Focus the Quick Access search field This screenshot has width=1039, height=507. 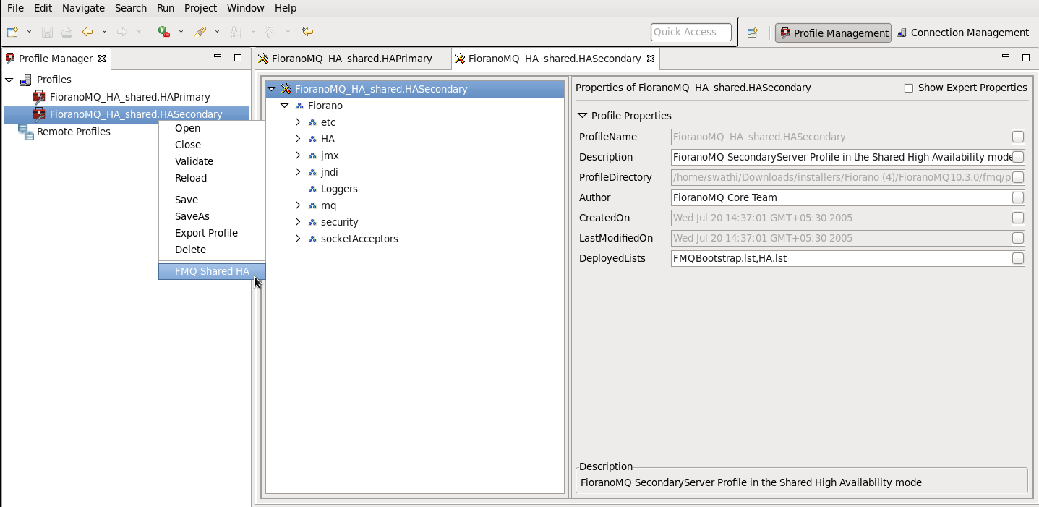(691, 32)
